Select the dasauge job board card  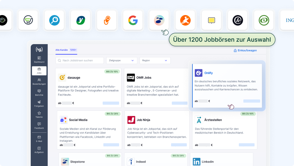pyautogui.click(x=88, y=88)
